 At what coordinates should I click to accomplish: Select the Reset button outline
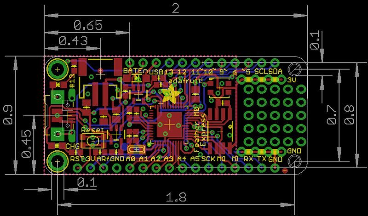pyautogui.click(x=93, y=140)
